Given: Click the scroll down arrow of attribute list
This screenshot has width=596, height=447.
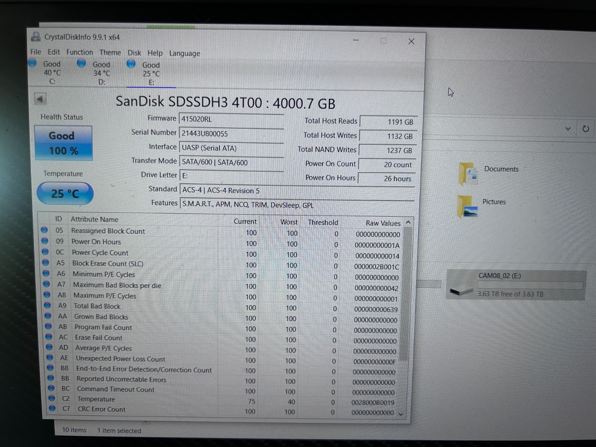Looking at the screenshot, I should (401, 413).
